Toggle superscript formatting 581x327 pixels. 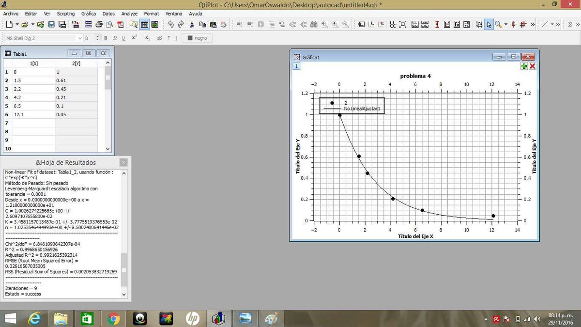pos(135,38)
